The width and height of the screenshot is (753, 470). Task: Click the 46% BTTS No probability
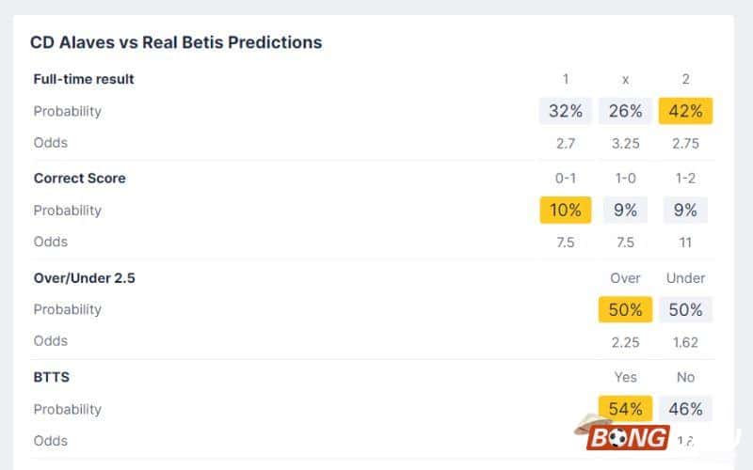point(685,409)
